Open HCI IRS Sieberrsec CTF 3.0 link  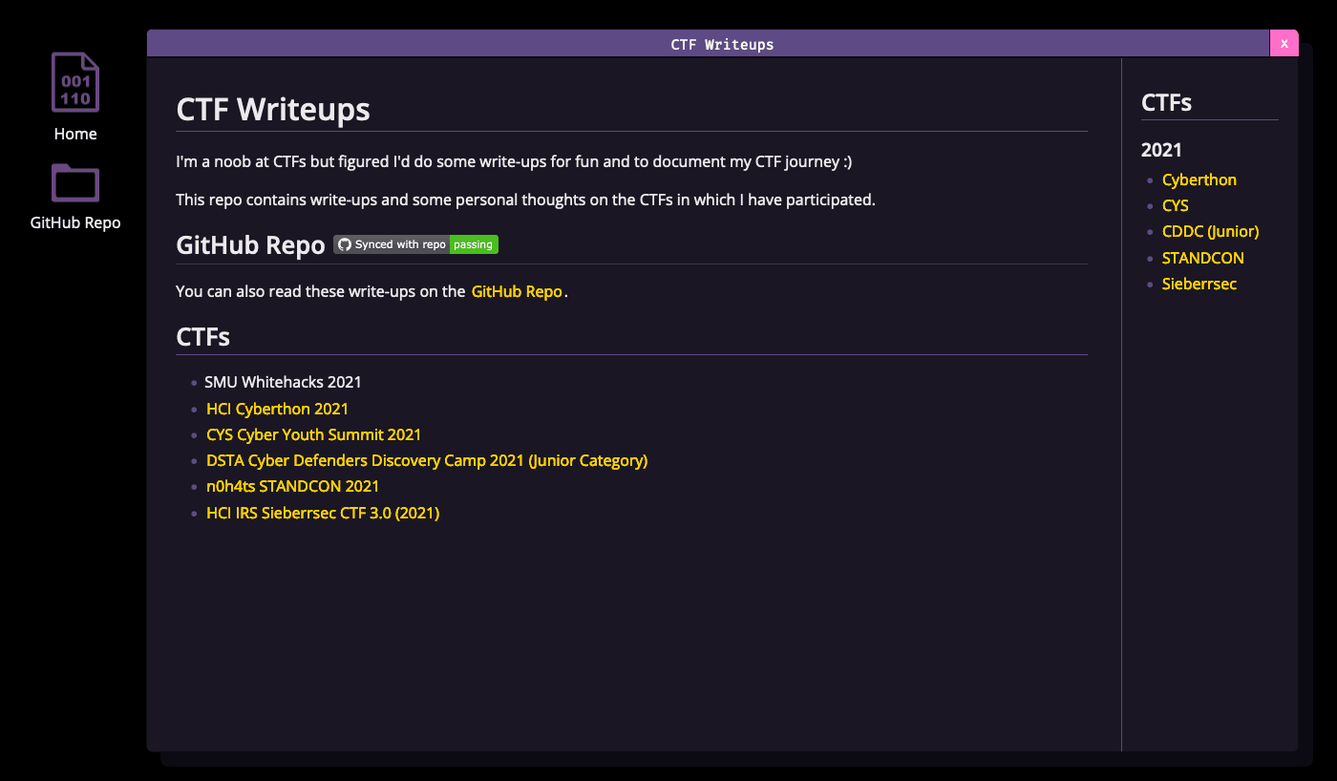[323, 513]
